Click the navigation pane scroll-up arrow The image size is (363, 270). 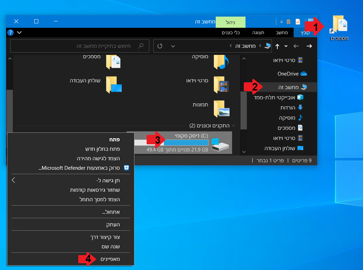click(244, 59)
